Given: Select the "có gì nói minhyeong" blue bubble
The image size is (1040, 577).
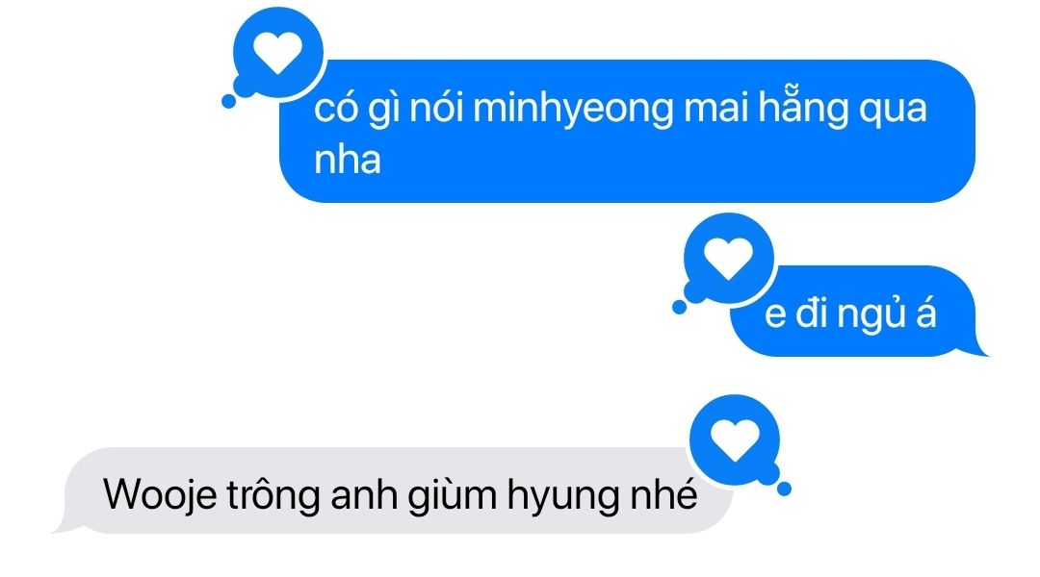Looking at the screenshot, I should (x=627, y=131).
